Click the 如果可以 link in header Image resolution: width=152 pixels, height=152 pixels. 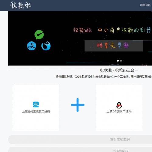pos(145,5)
